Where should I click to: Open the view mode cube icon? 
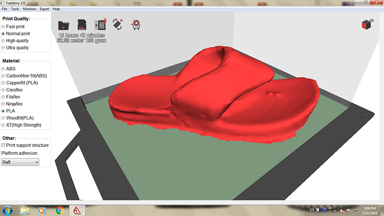tap(368, 24)
